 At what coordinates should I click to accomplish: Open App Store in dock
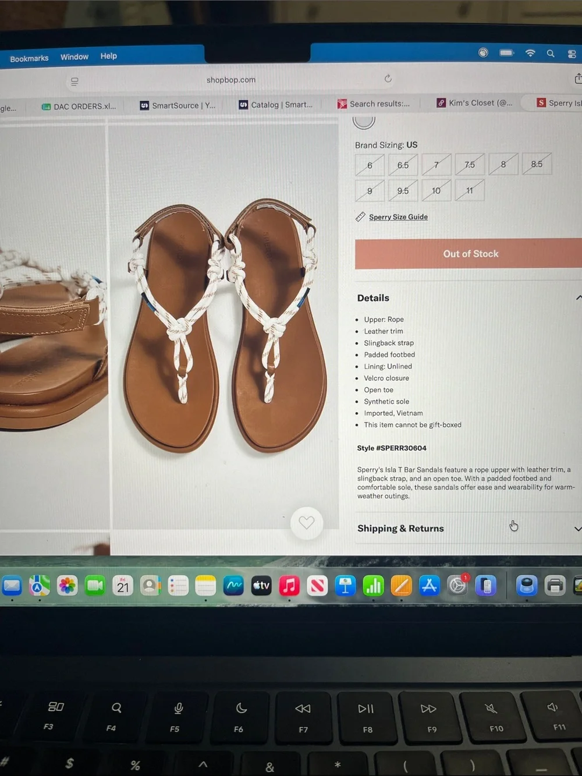click(429, 586)
